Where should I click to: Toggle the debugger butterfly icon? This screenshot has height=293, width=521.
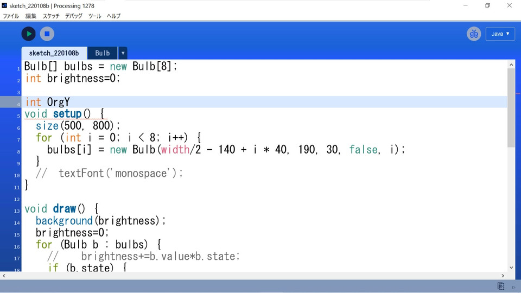click(x=474, y=34)
